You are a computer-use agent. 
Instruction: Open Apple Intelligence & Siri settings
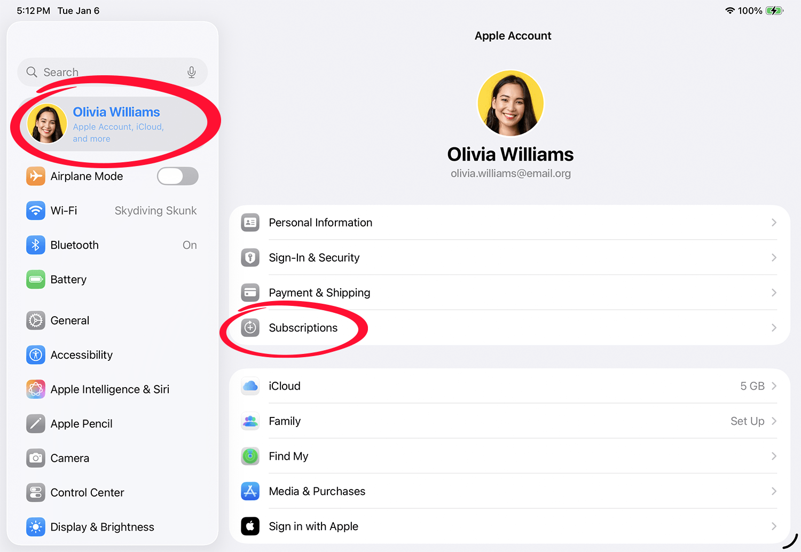(x=112, y=389)
